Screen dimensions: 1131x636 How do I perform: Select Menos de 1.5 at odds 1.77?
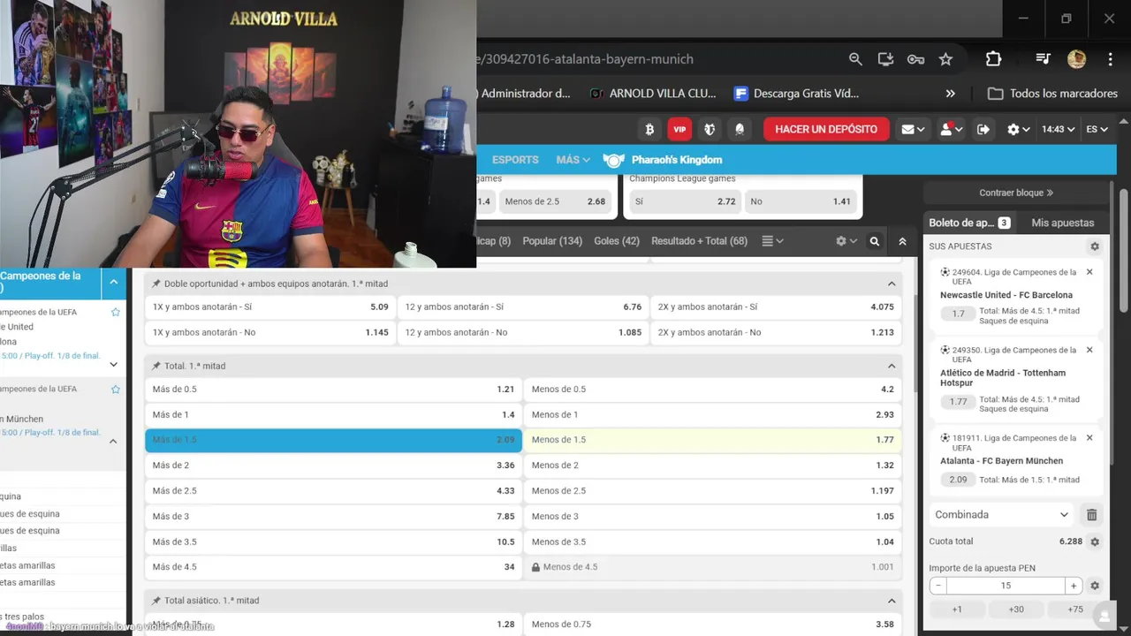[712, 440]
